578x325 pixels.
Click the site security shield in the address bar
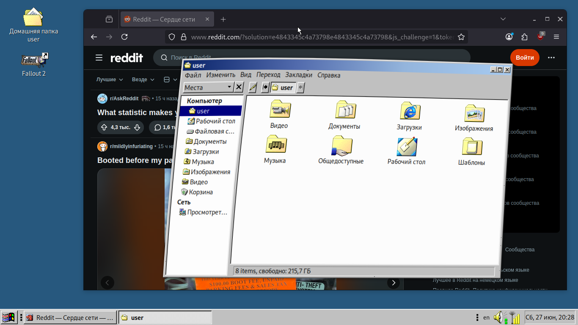pyautogui.click(x=172, y=37)
